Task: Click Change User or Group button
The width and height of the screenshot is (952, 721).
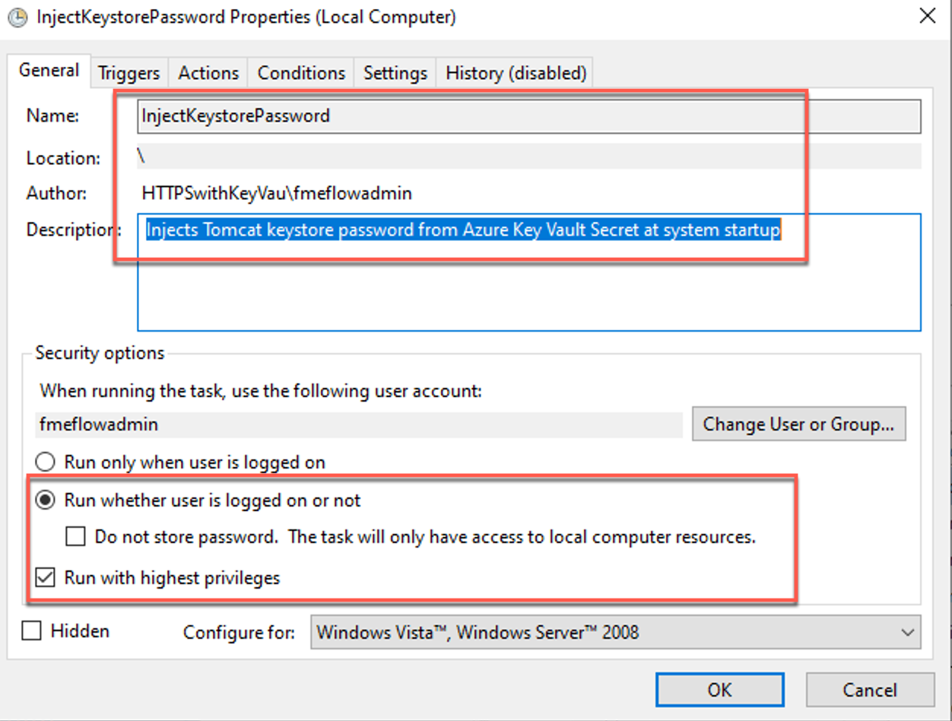Action: click(x=798, y=424)
